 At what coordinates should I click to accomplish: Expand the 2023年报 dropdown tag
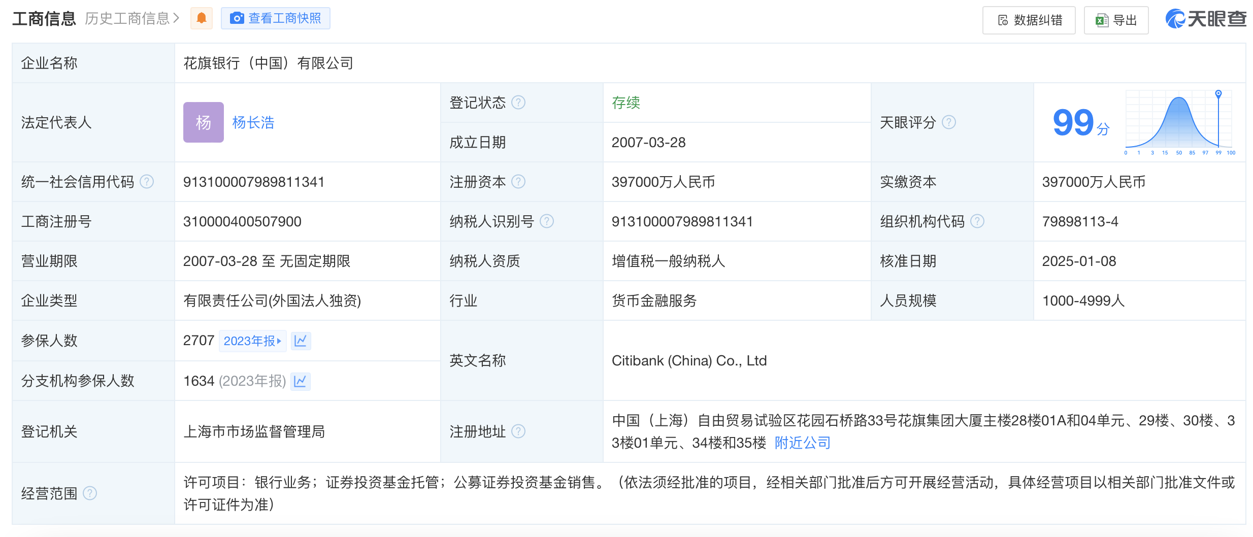(252, 341)
